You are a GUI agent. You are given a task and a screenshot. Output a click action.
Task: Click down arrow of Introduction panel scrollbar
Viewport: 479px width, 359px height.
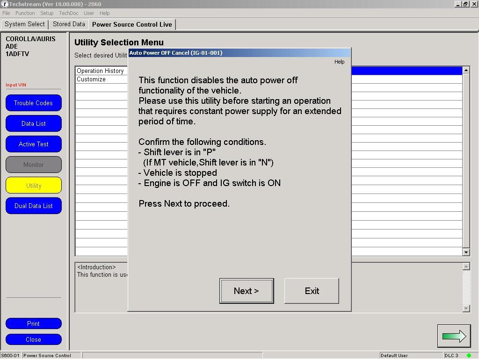[x=466, y=309]
